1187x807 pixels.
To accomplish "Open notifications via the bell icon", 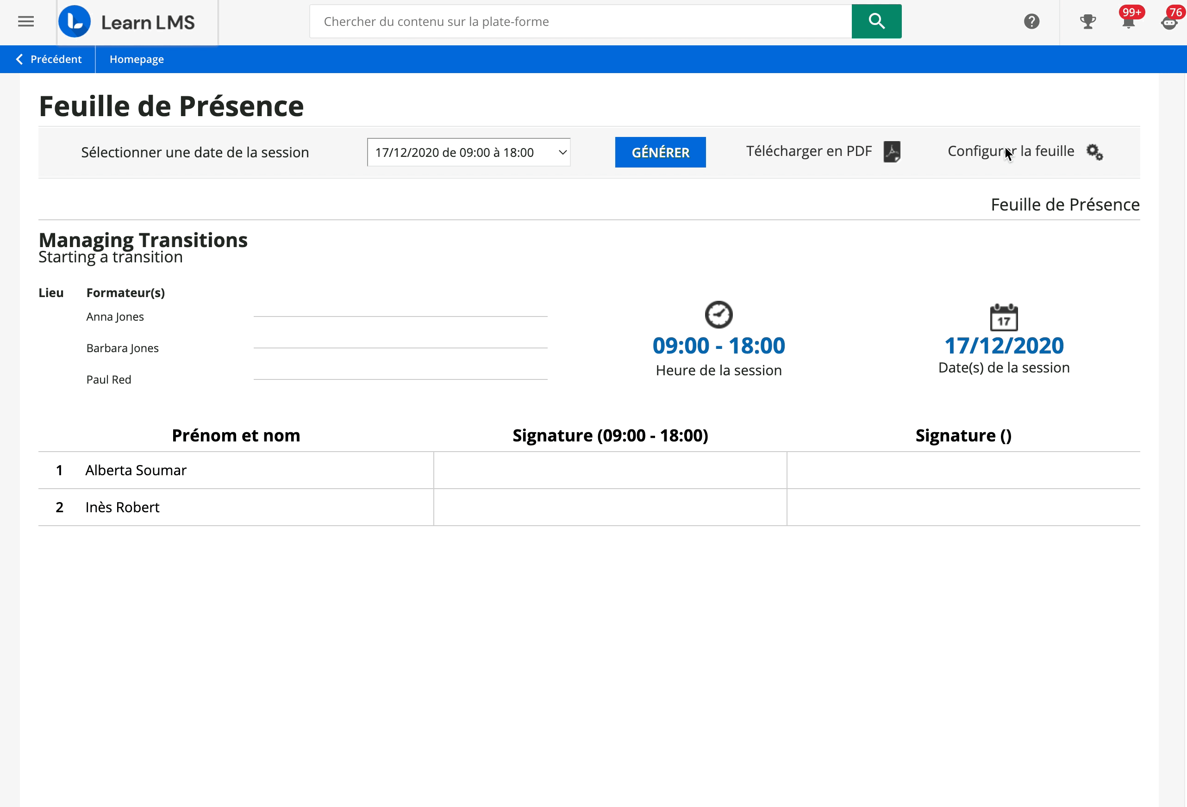I will click(x=1128, y=23).
